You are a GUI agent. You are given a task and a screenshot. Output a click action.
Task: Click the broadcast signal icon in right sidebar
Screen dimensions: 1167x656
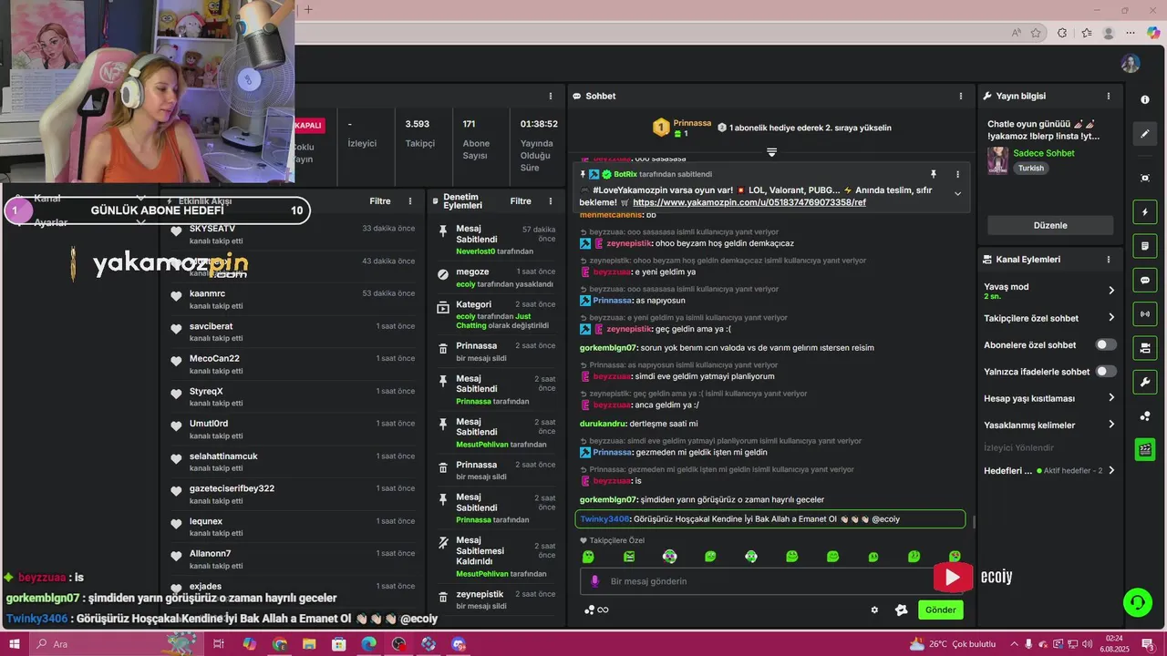[1145, 314]
